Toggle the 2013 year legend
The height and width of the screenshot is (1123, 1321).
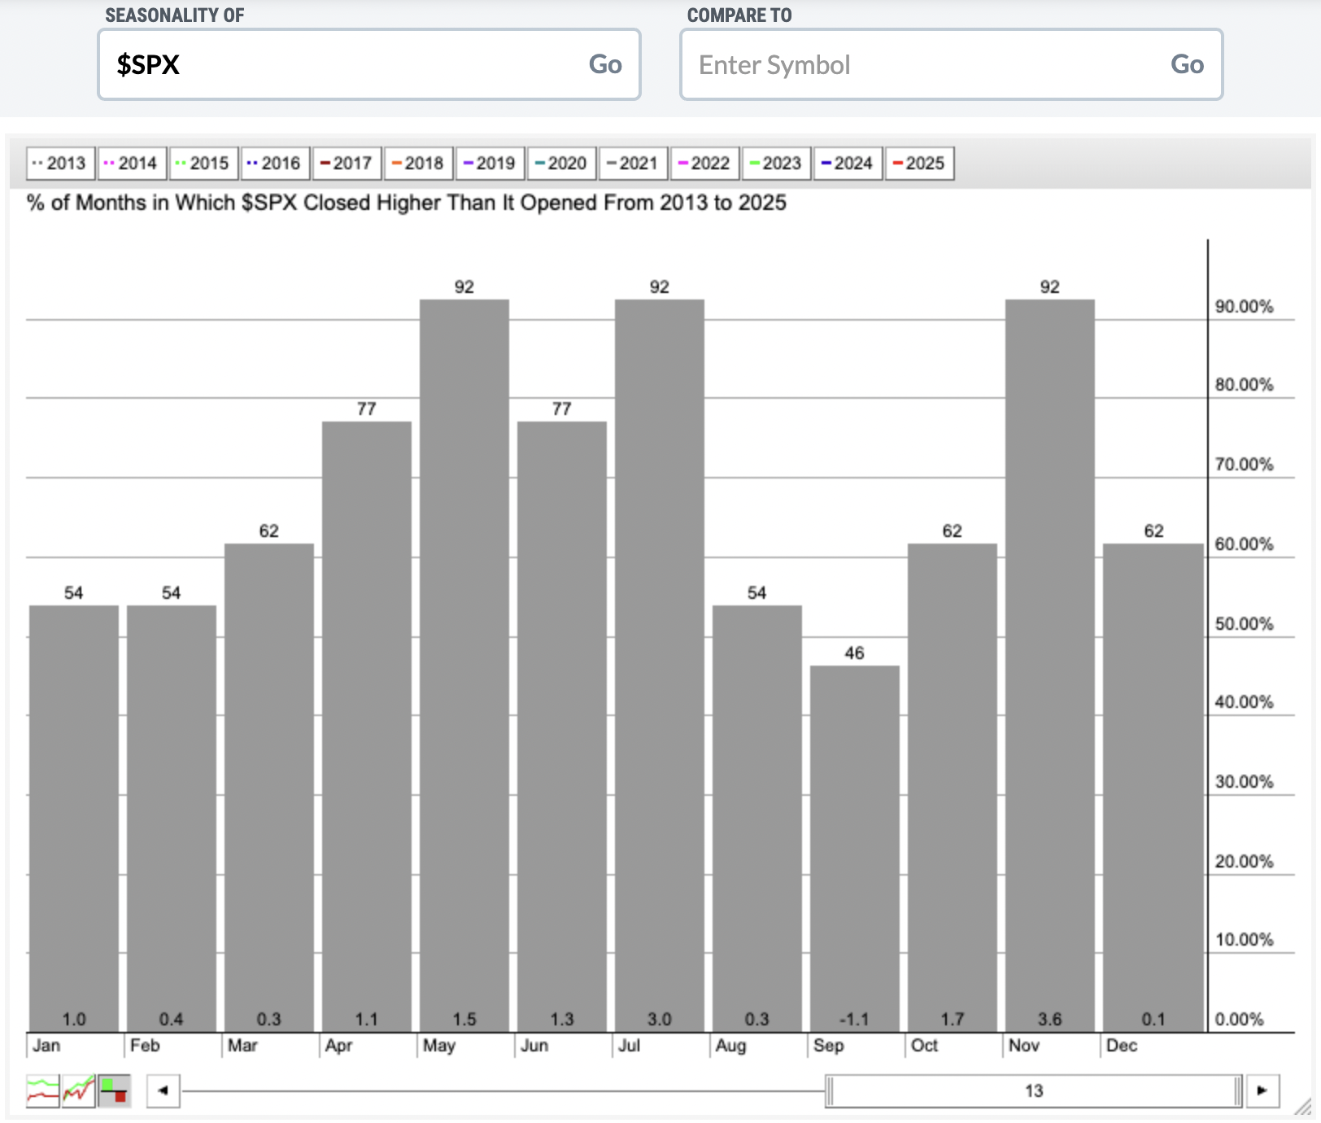pos(60,163)
